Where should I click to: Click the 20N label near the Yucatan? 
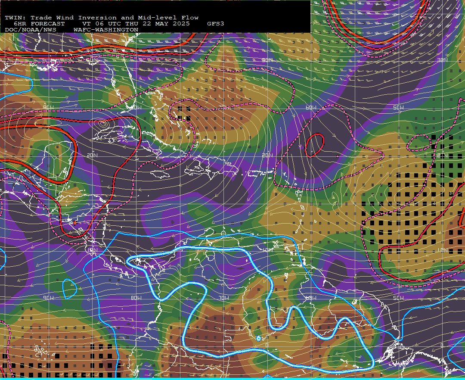click(92, 155)
